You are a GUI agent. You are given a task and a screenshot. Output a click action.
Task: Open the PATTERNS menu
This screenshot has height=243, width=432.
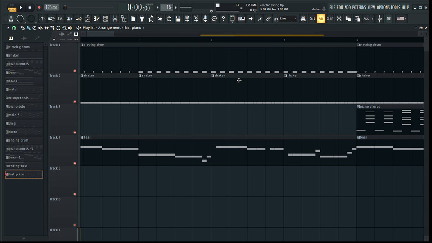point(359,8)
